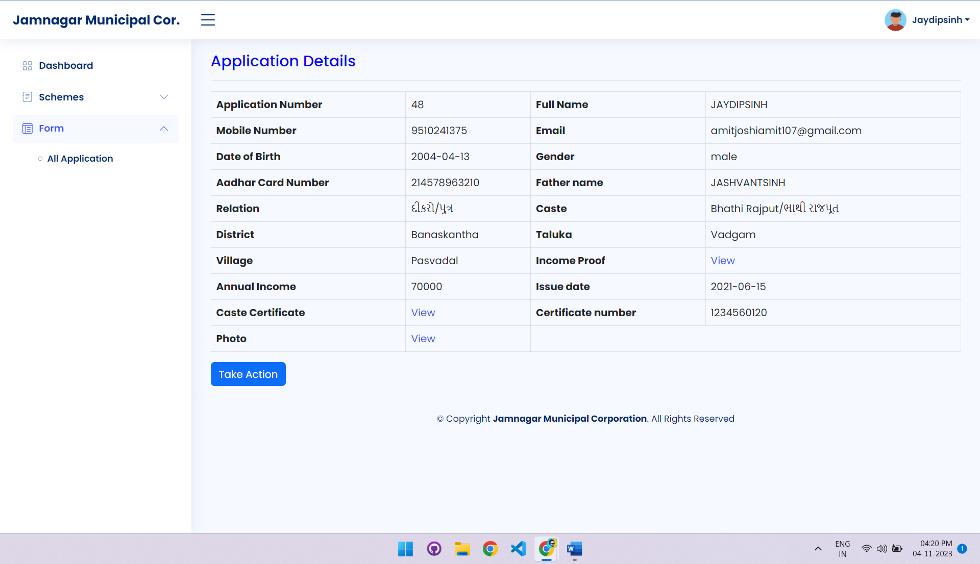
Task: Open the Dashboard menu item
Action: 66,66
